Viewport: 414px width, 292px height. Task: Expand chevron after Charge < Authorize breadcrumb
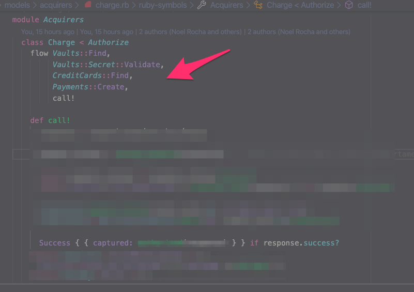[339, 5]
